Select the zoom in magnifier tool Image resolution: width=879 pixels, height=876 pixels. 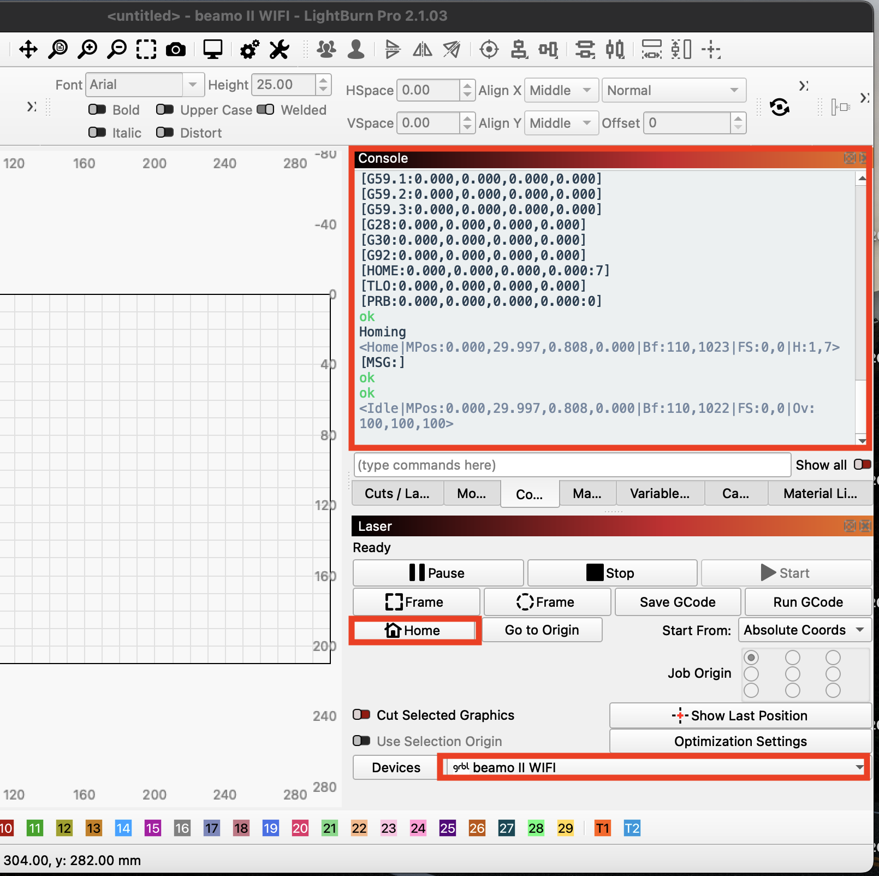pos(87,50)
